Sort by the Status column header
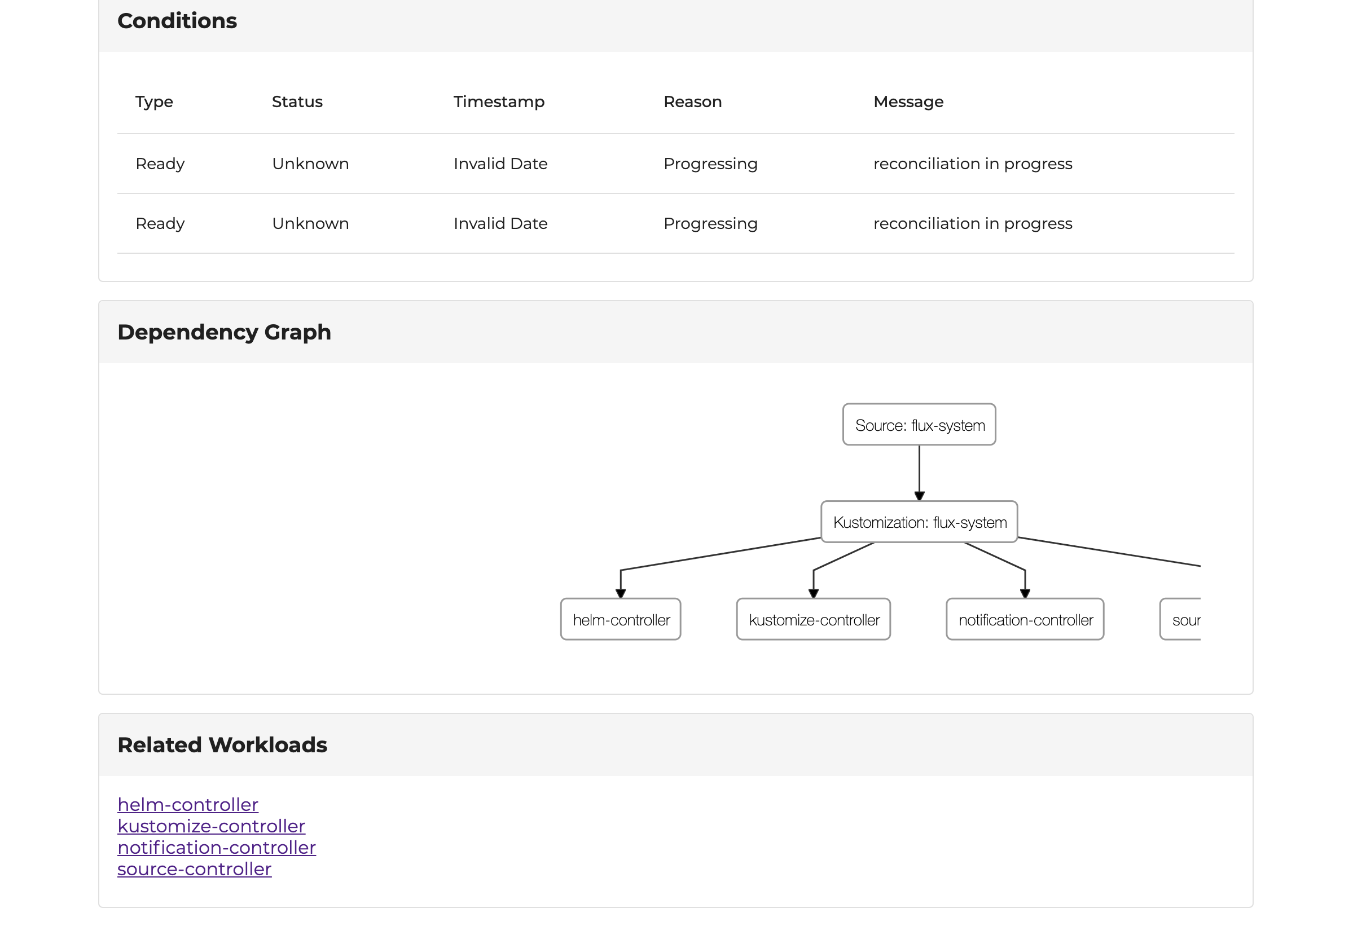Image resolution: width=1353 pixels, height=926 pixels. click(x=297, y=102)
